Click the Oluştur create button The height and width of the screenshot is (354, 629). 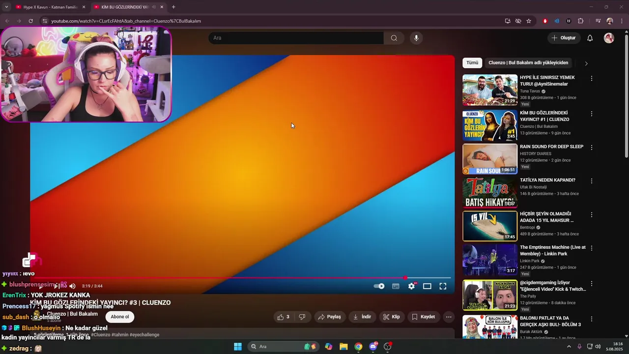564,38
